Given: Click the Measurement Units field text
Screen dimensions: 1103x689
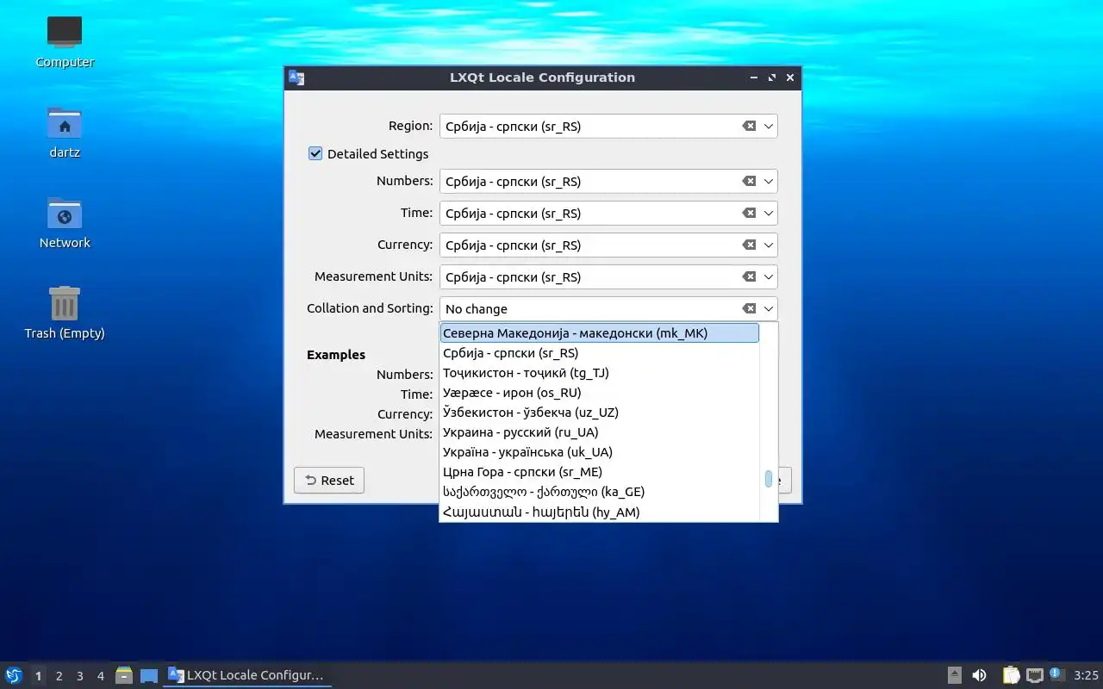Looking at the screenshot, I should (x=513, y=277).
